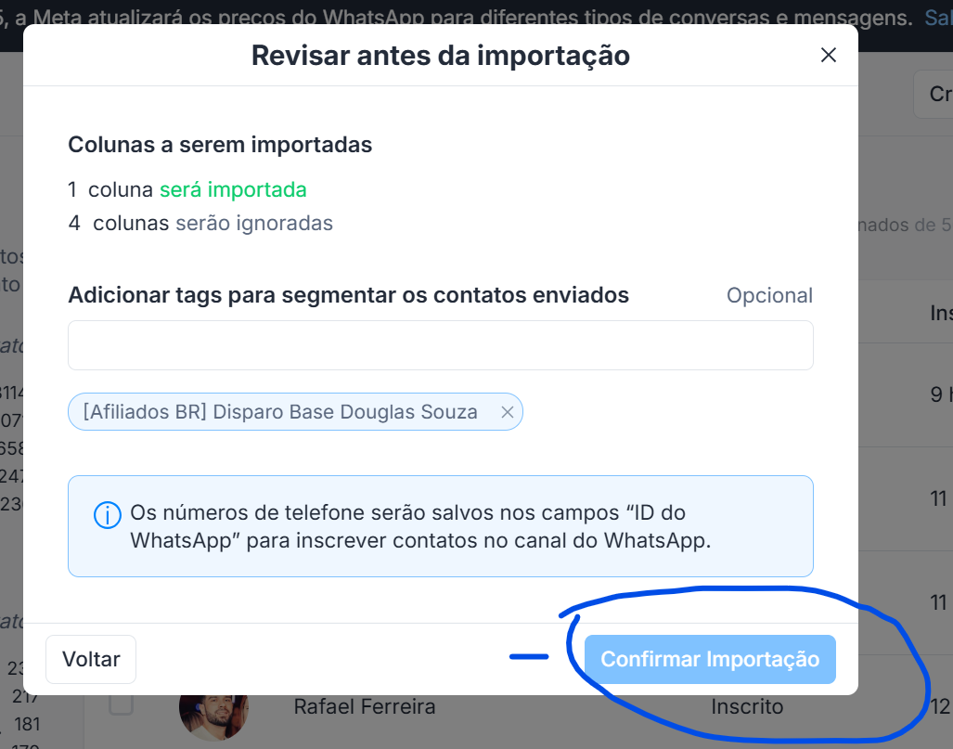This screenshot has height=749, width=953.
Task: Remove the Afiliados BR Disparo tag chip
Action: 507,412
